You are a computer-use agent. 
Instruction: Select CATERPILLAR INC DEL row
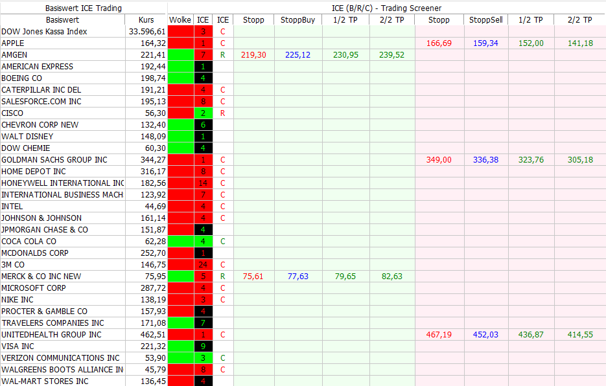pyautogui.click(x=41, y=89)
